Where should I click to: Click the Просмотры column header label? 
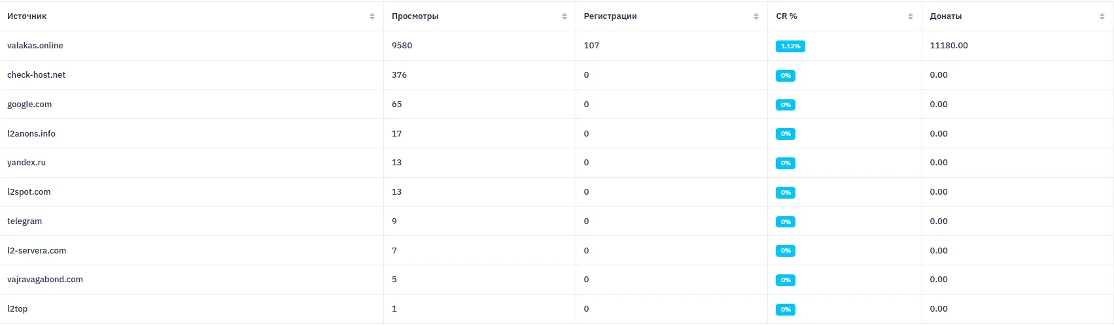[x=415, y=16]
